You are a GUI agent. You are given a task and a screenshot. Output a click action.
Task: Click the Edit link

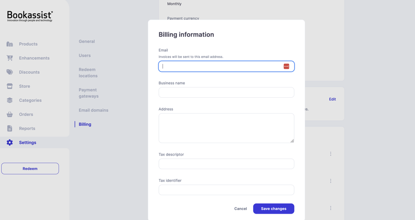click(x=332, y=99)
